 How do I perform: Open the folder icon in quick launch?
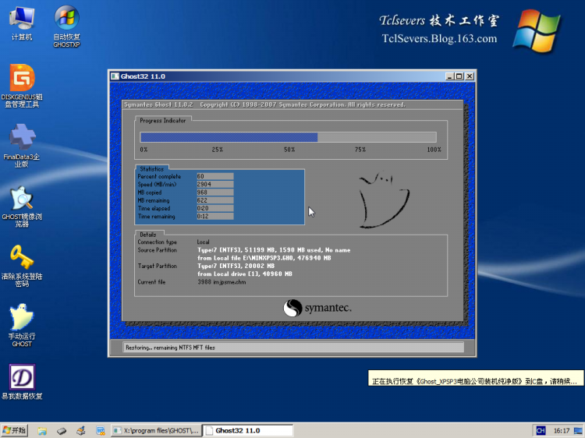tap(42, 431)
